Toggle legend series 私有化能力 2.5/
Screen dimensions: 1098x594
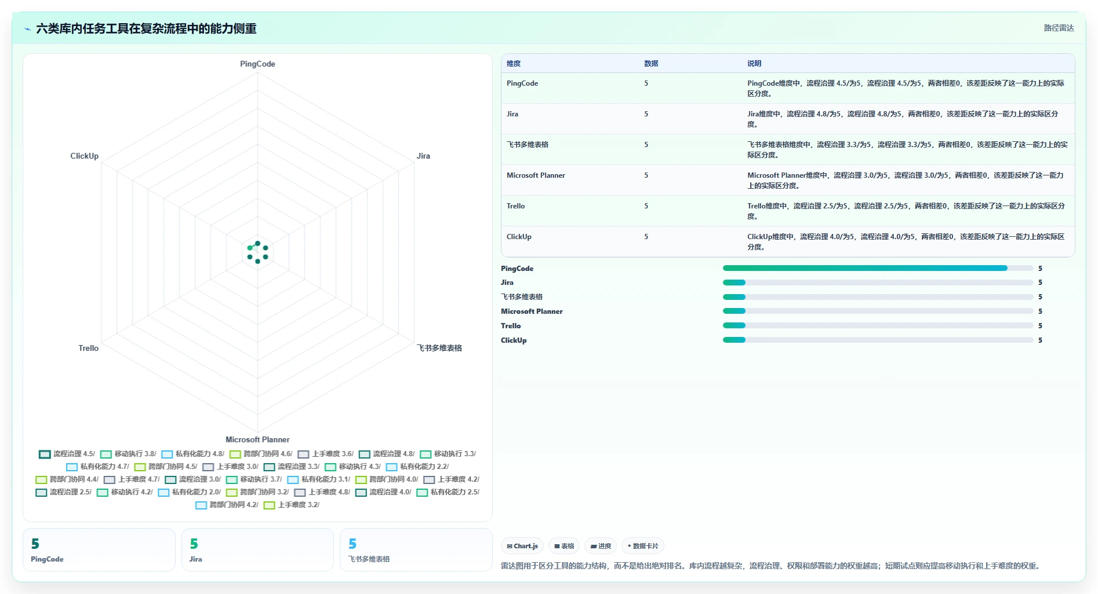tap(448, 492)
